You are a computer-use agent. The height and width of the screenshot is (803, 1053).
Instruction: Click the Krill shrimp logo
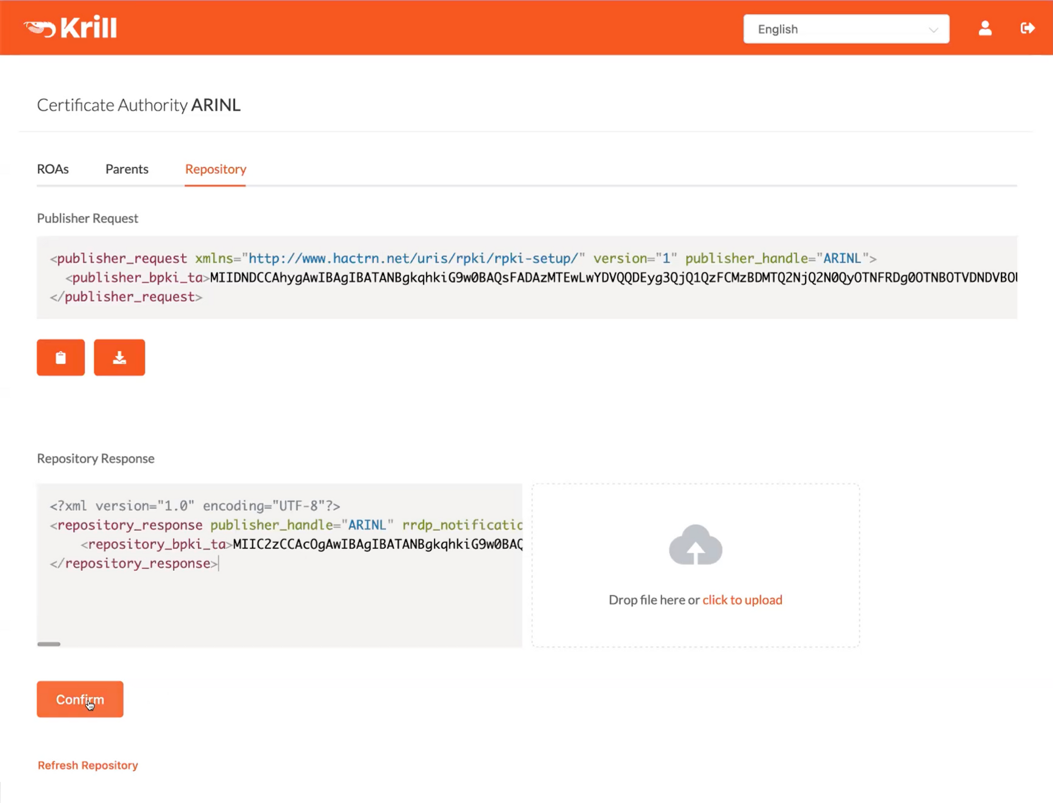(x=39, y=28)
